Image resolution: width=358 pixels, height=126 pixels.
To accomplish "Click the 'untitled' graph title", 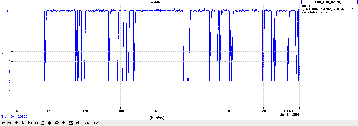I will (x=157, y=2).
